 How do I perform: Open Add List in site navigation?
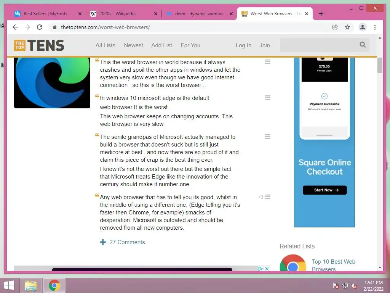tap(161, 45)
